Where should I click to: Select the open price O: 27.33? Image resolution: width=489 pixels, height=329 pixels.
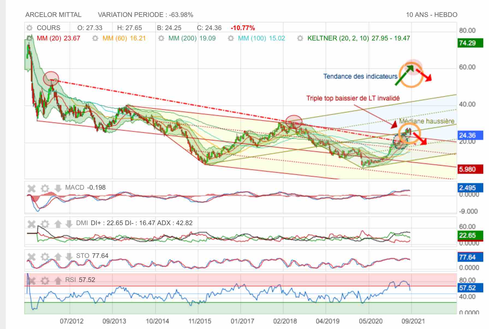[90, 28]
